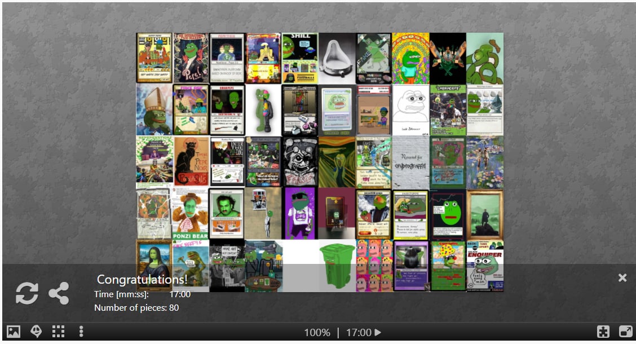Click the 17:00 timer in the bottom bar
Image resolution: width=636 pixels, height=344 pixels.
[359, 333]
